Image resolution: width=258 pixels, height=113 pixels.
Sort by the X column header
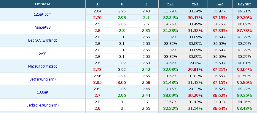point(122,4)
